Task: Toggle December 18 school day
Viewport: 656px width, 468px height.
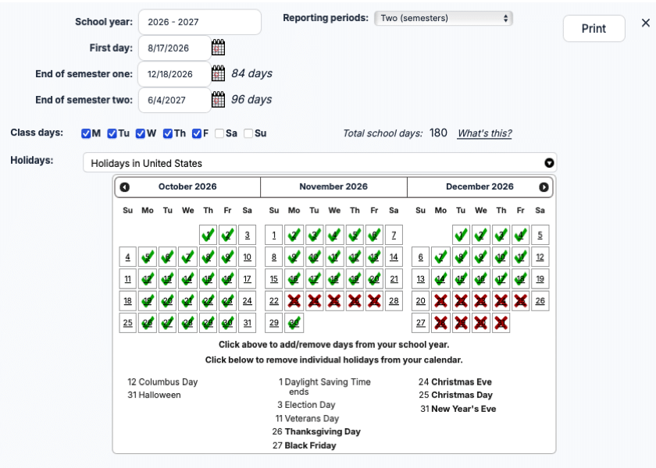Action: (520, 278)
